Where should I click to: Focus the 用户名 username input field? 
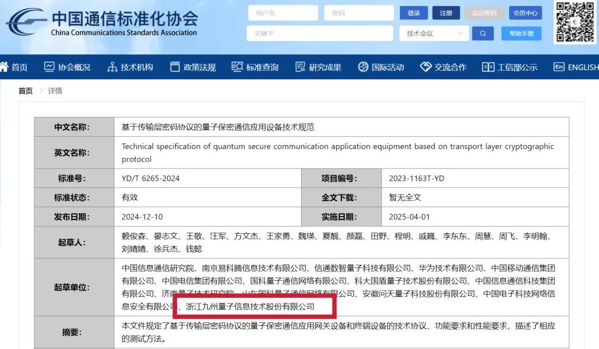point(283,13)
